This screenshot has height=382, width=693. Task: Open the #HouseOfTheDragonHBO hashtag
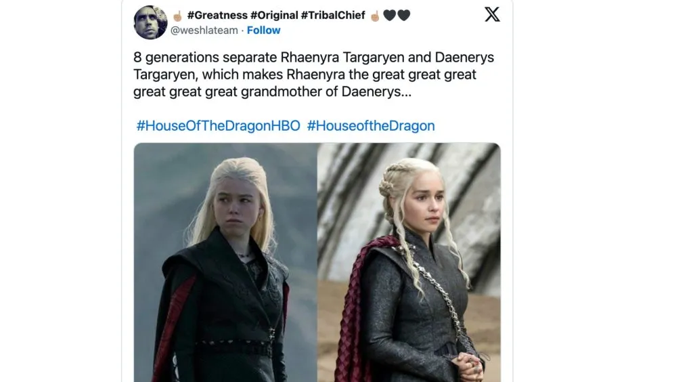219,125
